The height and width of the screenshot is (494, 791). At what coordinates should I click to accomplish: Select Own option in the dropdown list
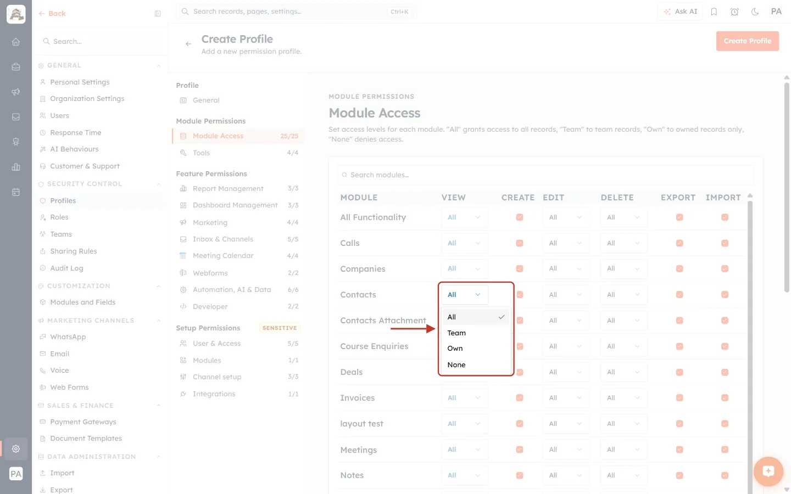click(476, 349)
